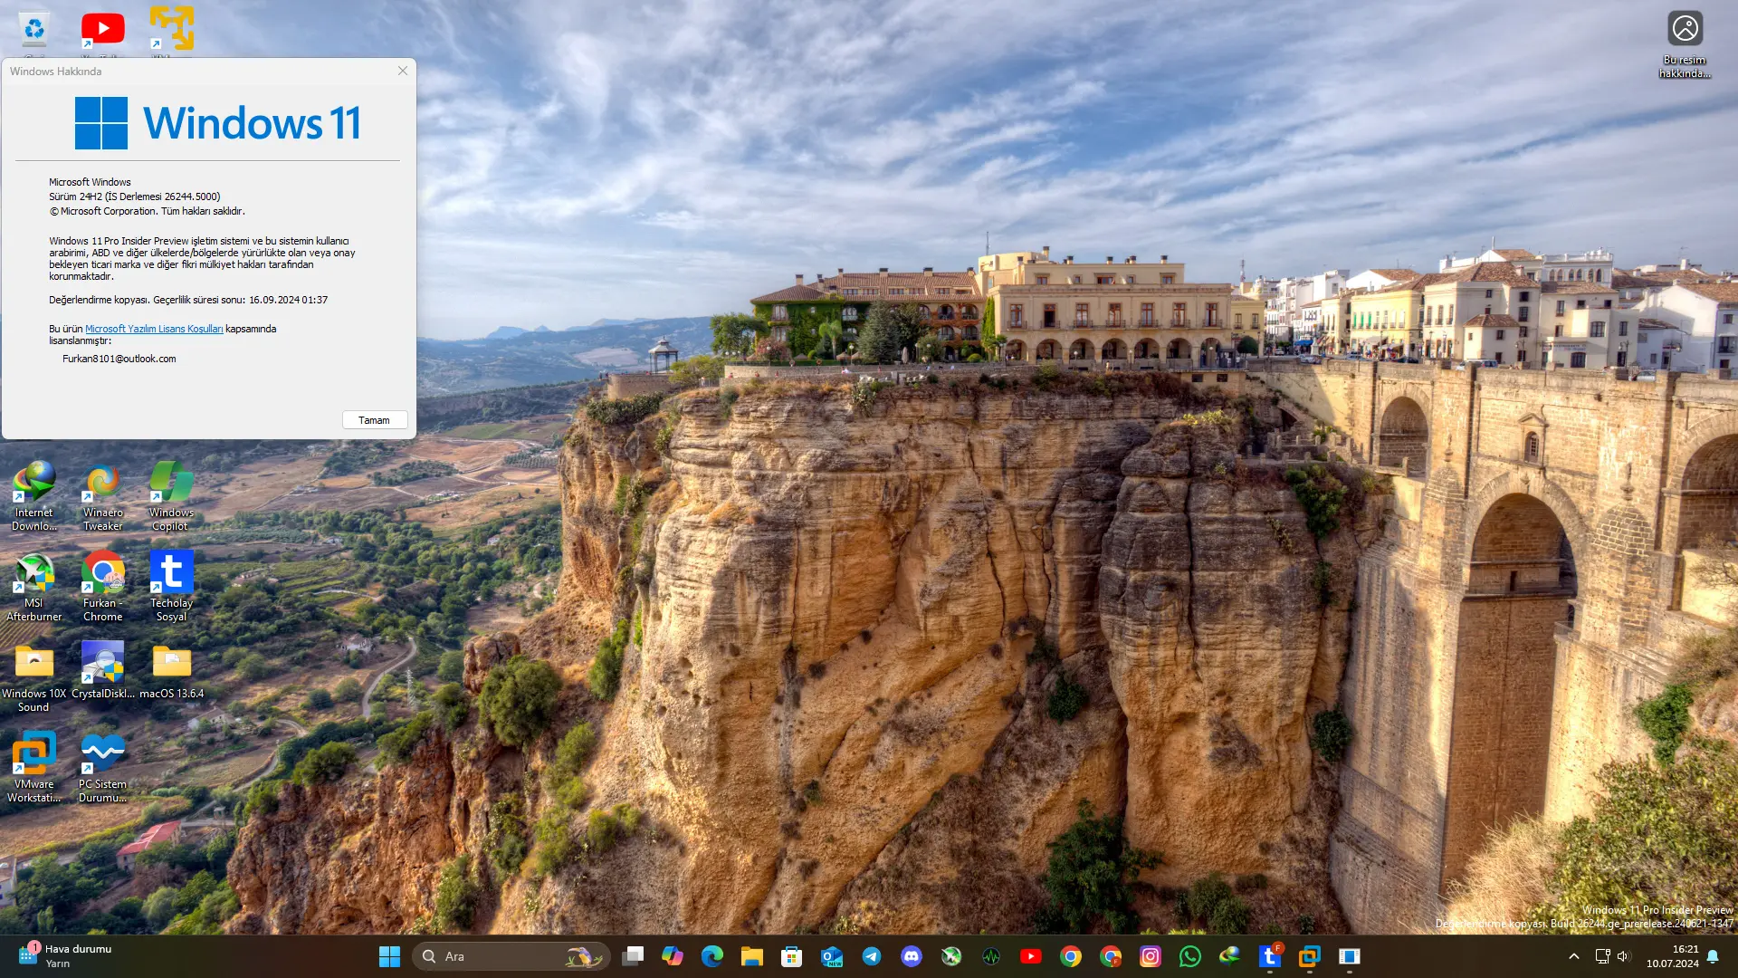This screenshot has height=978, width=1738.
Task: Open Chrome profile shortcut with badge in taskbar
Action: tap(1111, 956)
